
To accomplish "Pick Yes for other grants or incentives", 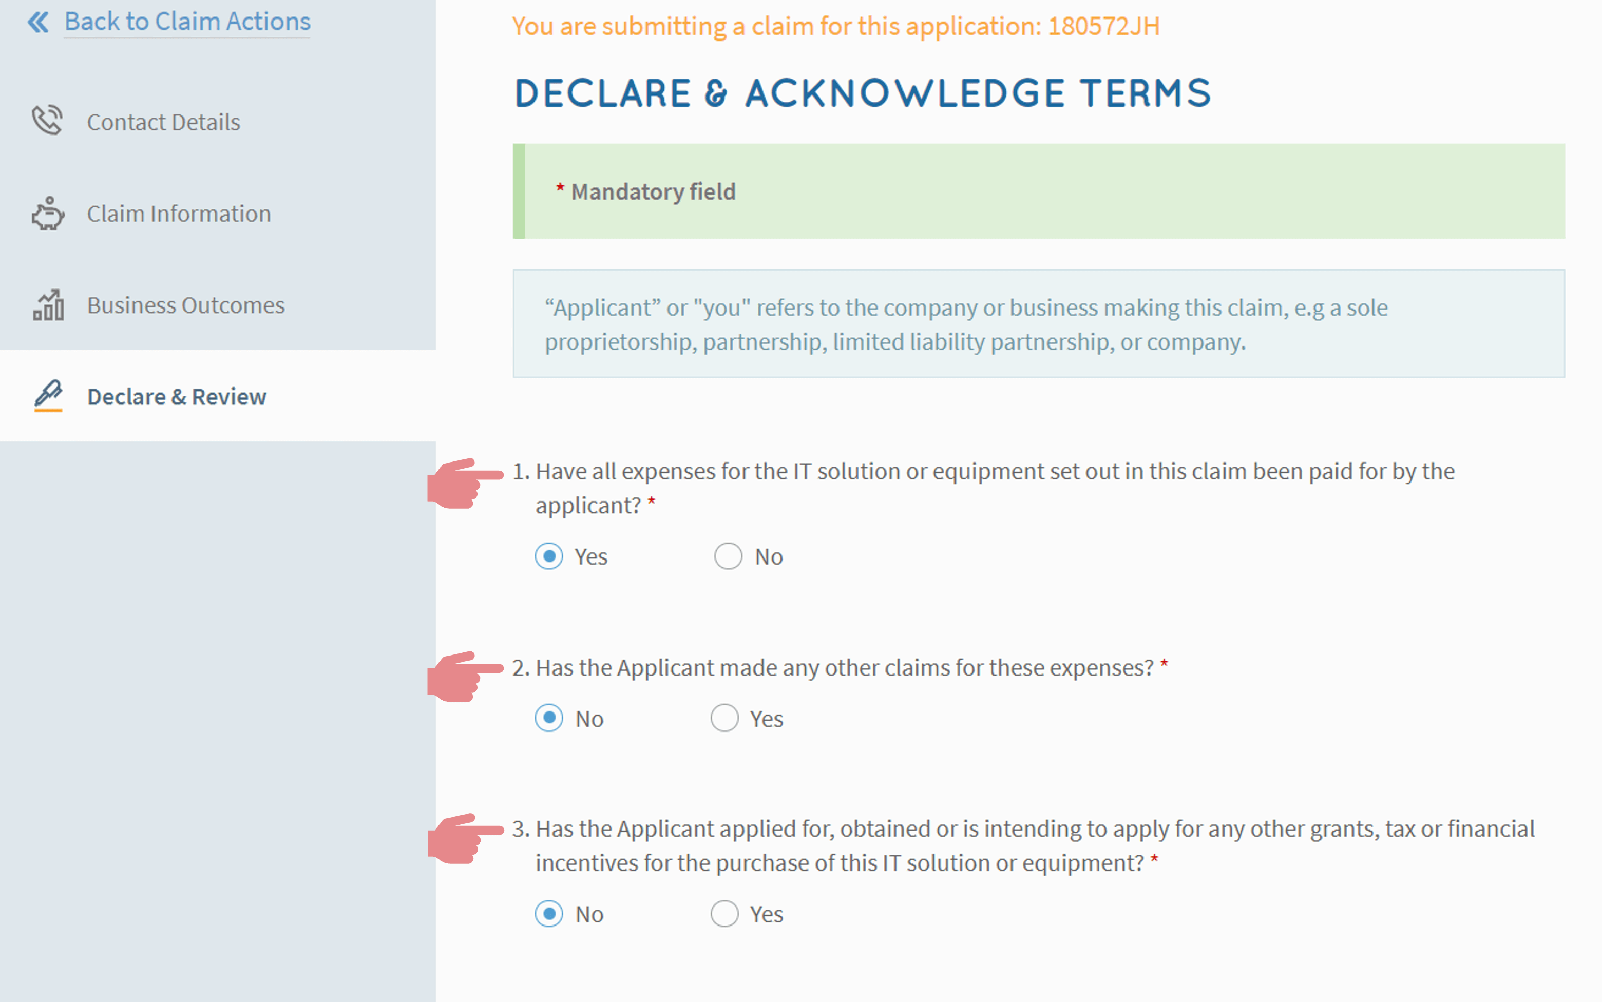I will click(724, 914).
